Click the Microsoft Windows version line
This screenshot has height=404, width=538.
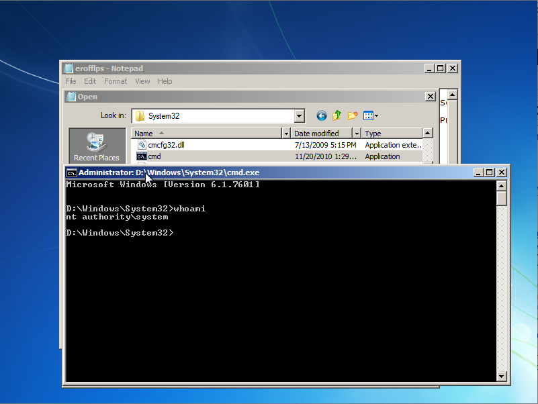(x=163, y=185)
